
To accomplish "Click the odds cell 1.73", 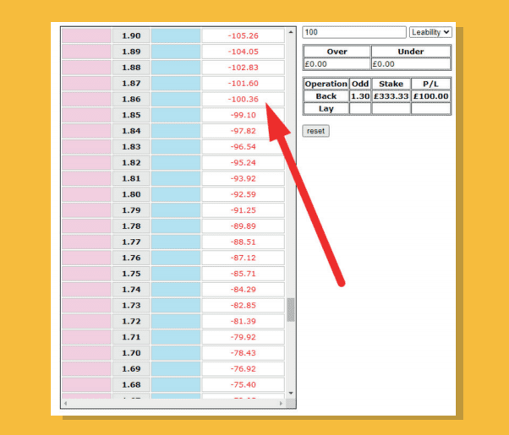I will [x=131, y=305].
